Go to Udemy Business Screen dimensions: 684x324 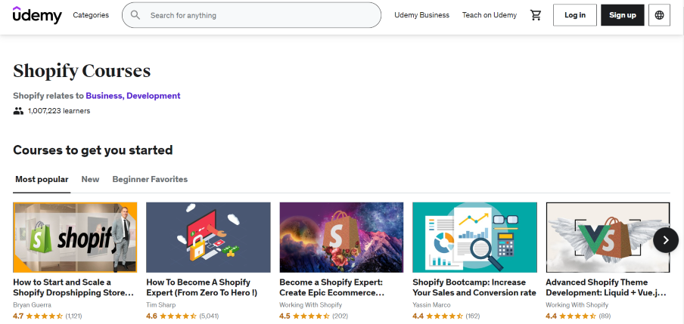click(422, 15)
